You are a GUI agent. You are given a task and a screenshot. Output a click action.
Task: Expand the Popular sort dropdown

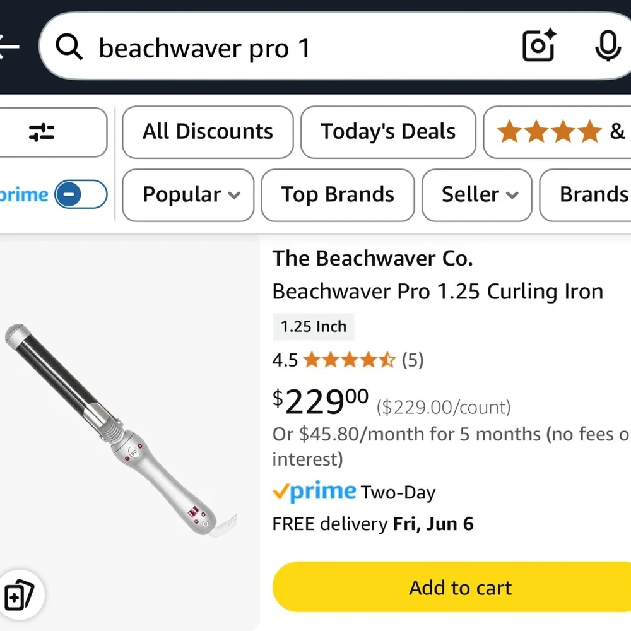click(187, 196)
